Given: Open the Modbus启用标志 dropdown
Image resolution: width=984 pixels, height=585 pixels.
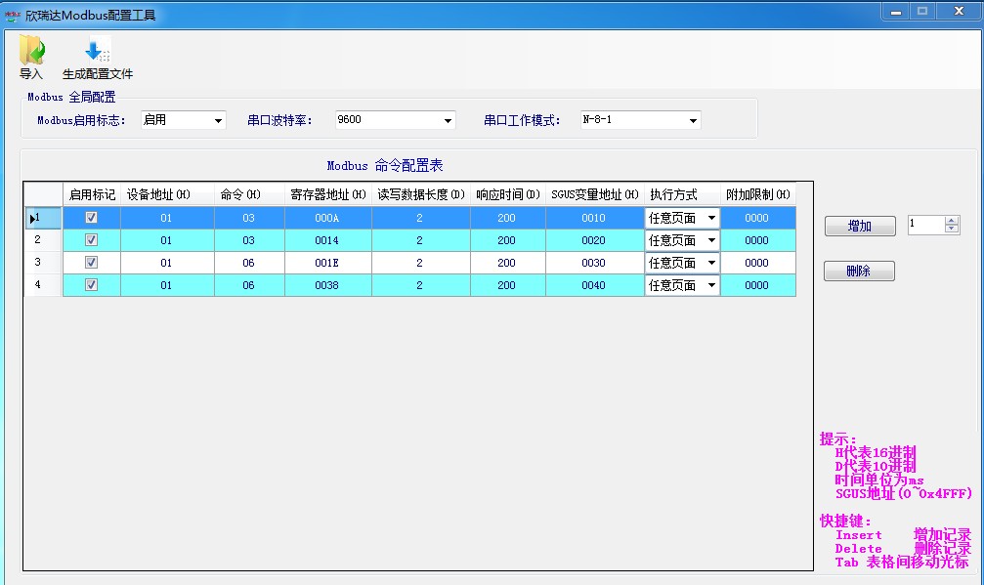Looking at the screenshot, I should click(218, 121).
